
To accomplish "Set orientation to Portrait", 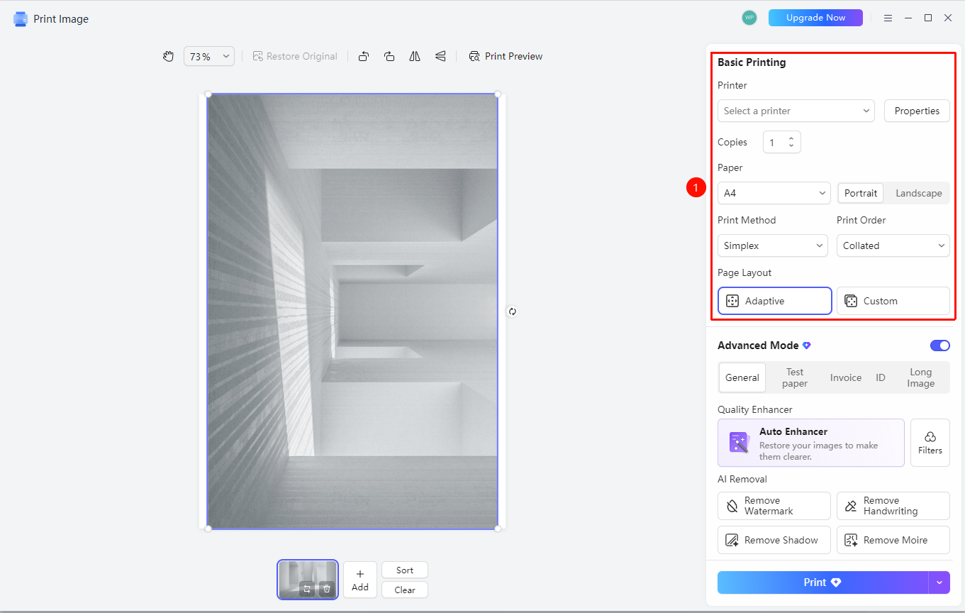I will coord(861,193).
